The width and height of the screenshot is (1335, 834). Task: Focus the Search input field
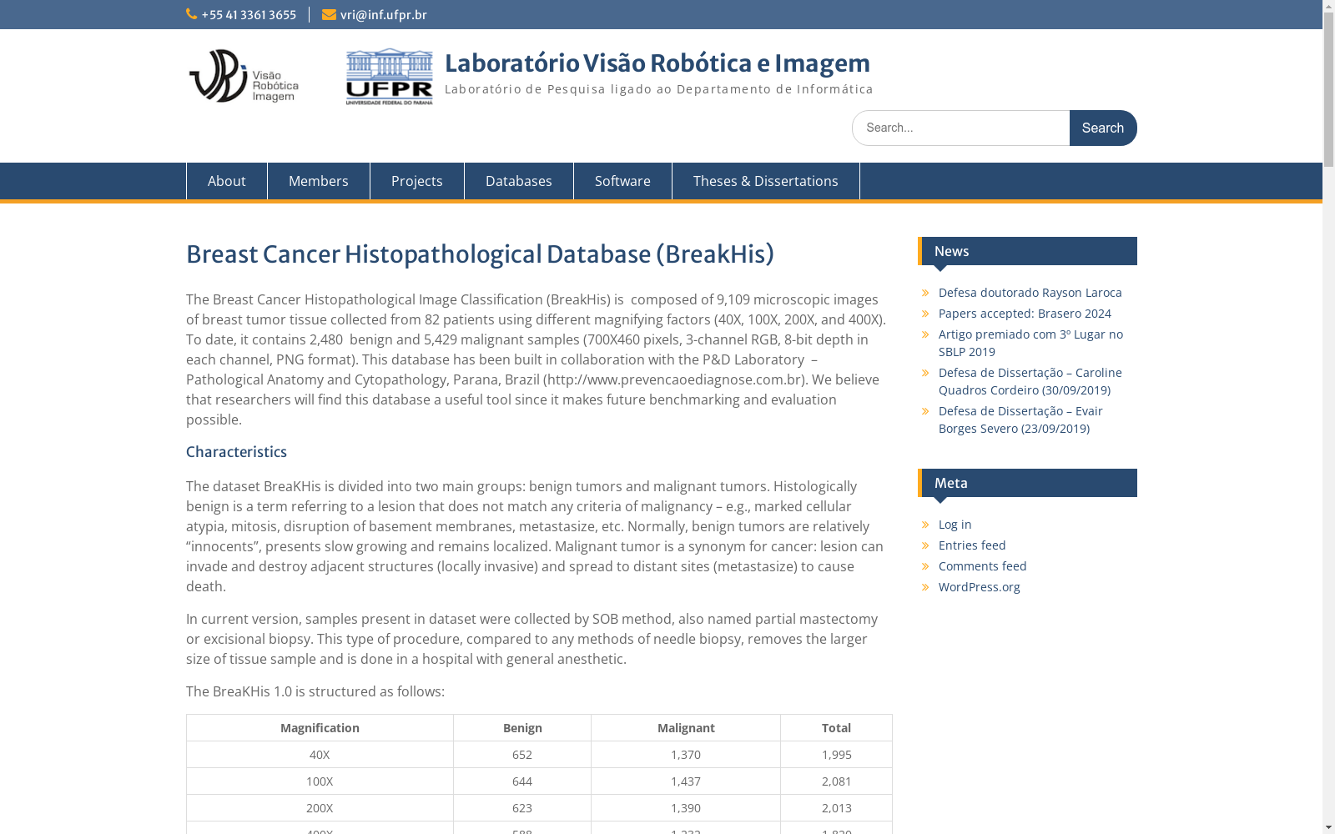click(x=961, y=128)
